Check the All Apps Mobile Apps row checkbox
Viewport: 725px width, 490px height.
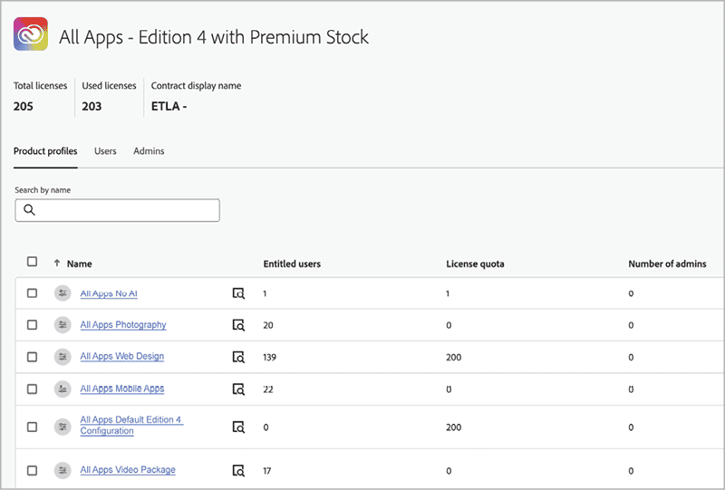(32, 389)
